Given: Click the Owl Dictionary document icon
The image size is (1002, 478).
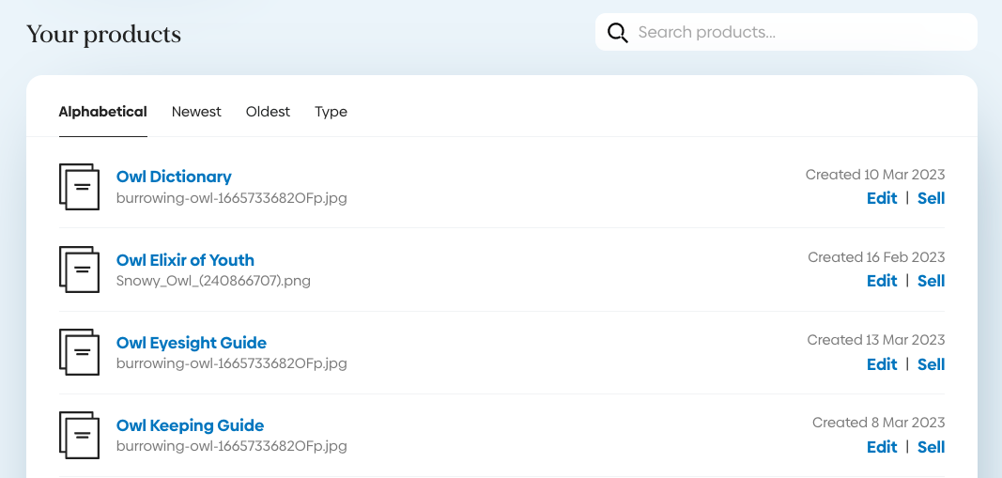Looking at the screenshot, I should (79, 186).
